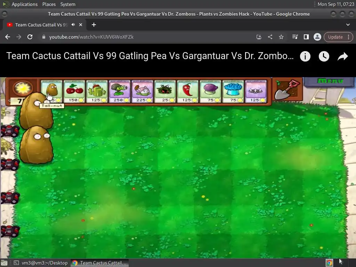The image size is (356, 267).
Task: Show desktop icon in bottom panel
Action: [x=4, y=263]
